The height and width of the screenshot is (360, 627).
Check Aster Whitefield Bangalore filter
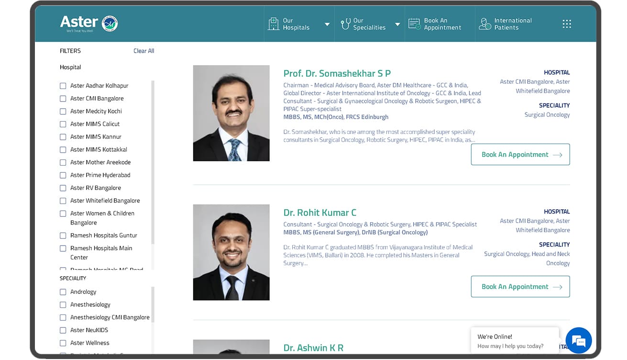[63, 201]
